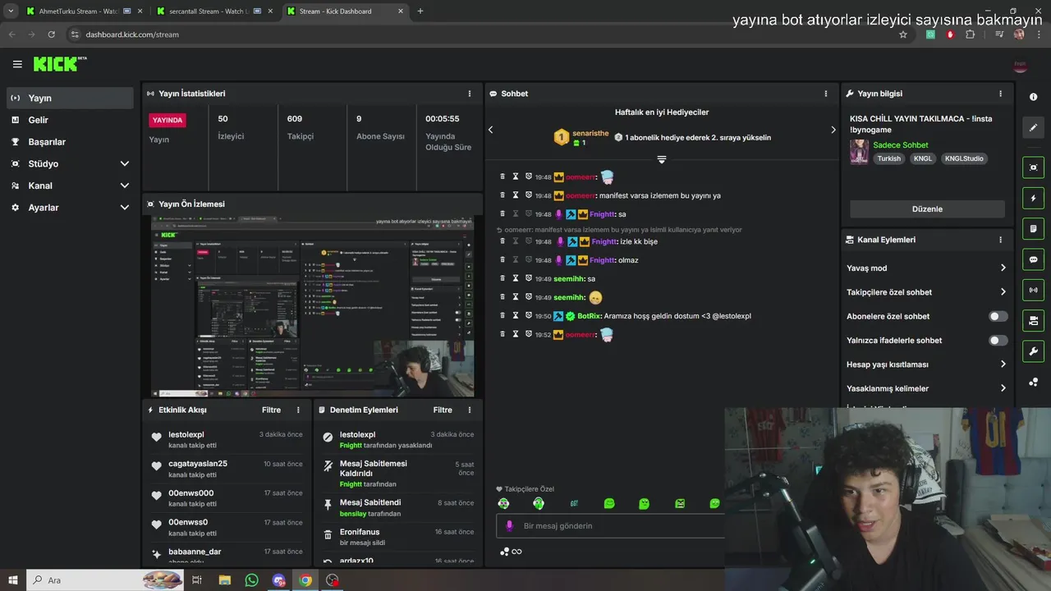Show previous top gifter with left arrow
The height and width of the screenshot is (591, 1051).
(491, 130)
